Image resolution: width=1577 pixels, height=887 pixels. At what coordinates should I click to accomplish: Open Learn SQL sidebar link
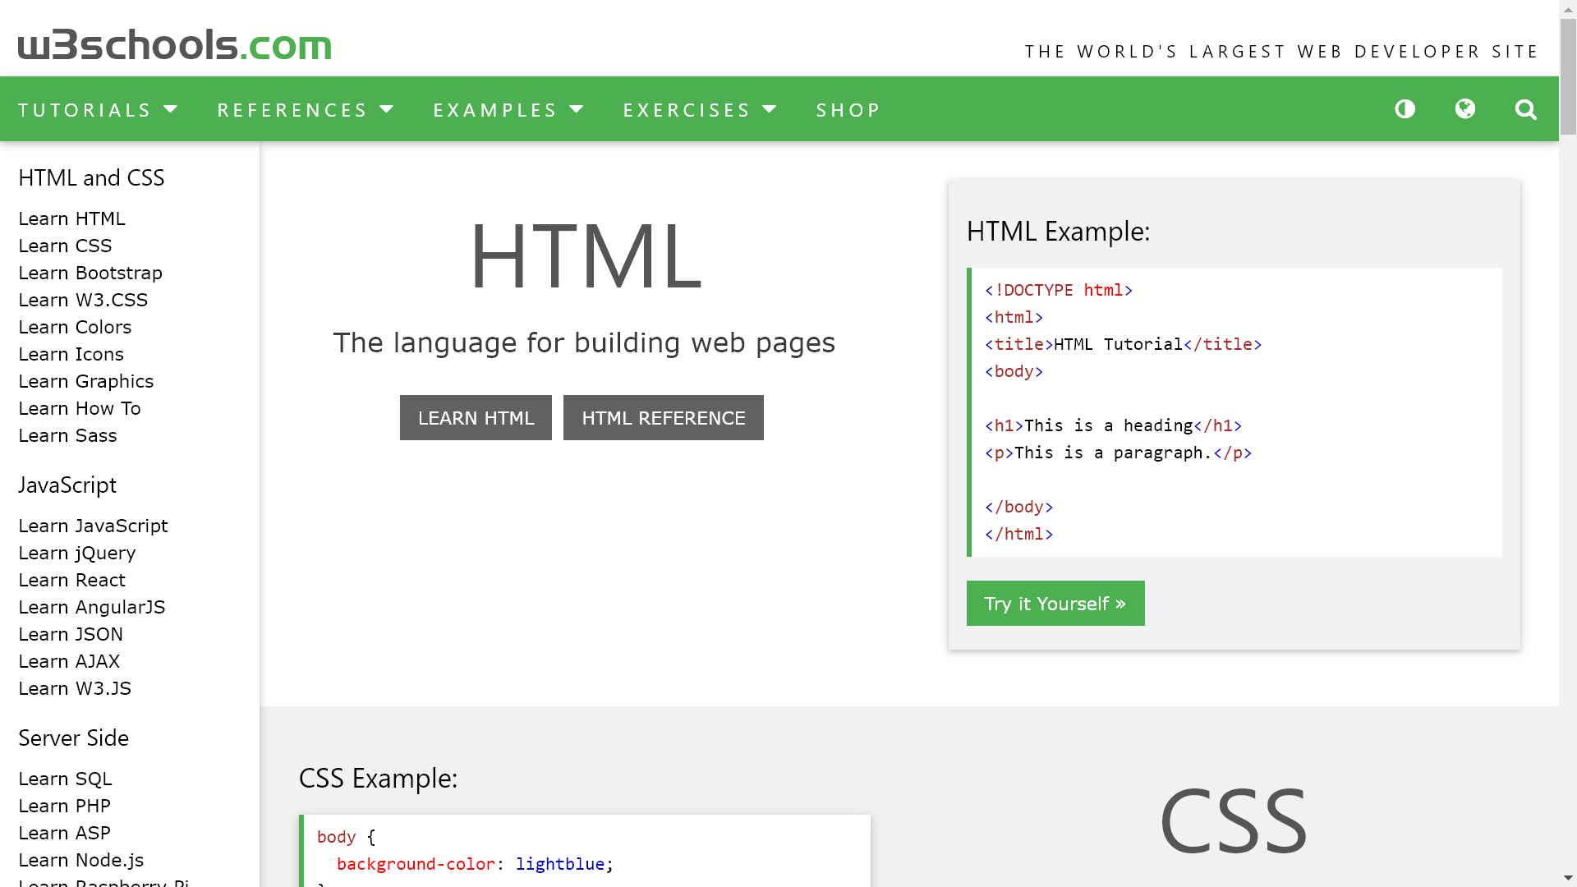[x=65, y=779]
